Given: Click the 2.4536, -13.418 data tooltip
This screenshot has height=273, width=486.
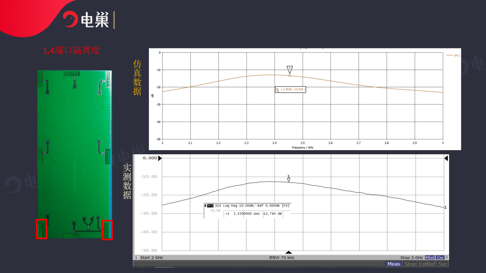Looking at the screenshot, I should tap(290, 90).
